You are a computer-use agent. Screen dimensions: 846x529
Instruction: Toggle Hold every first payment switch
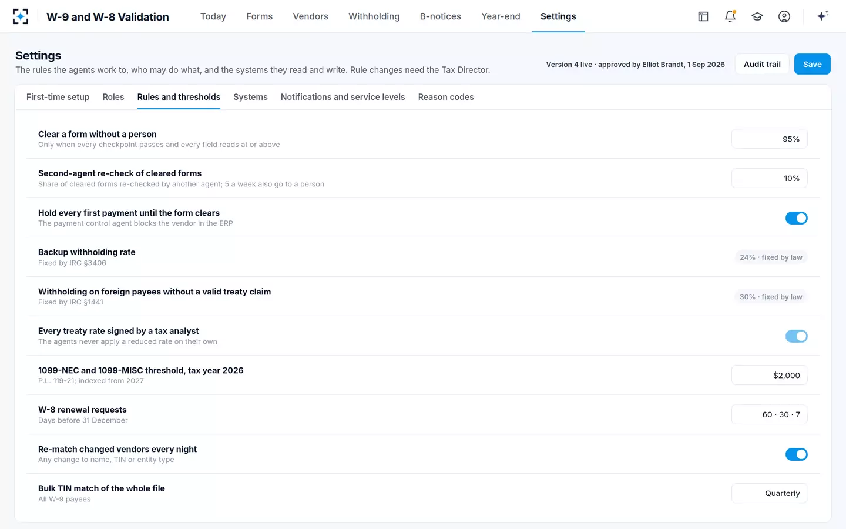797,218
